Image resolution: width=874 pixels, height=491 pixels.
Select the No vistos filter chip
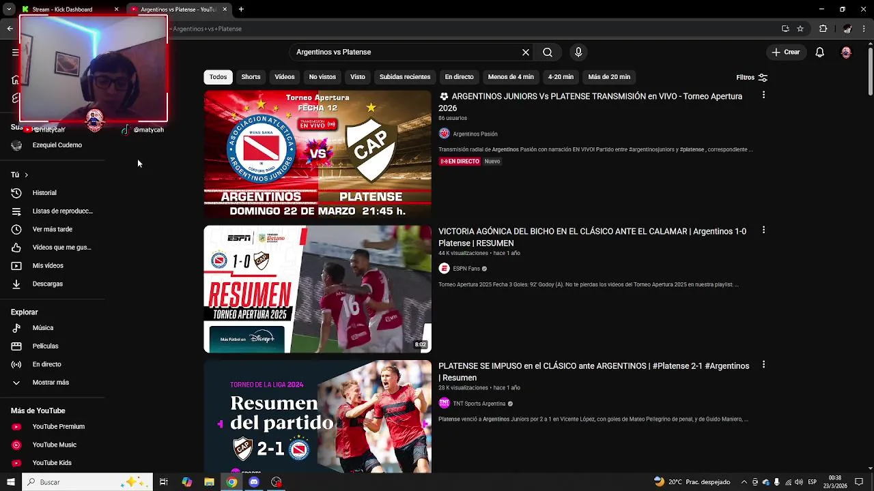(322, 77)
